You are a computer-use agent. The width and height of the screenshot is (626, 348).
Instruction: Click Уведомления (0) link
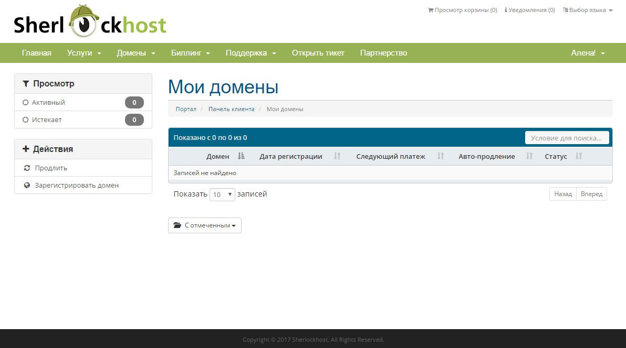530,10
